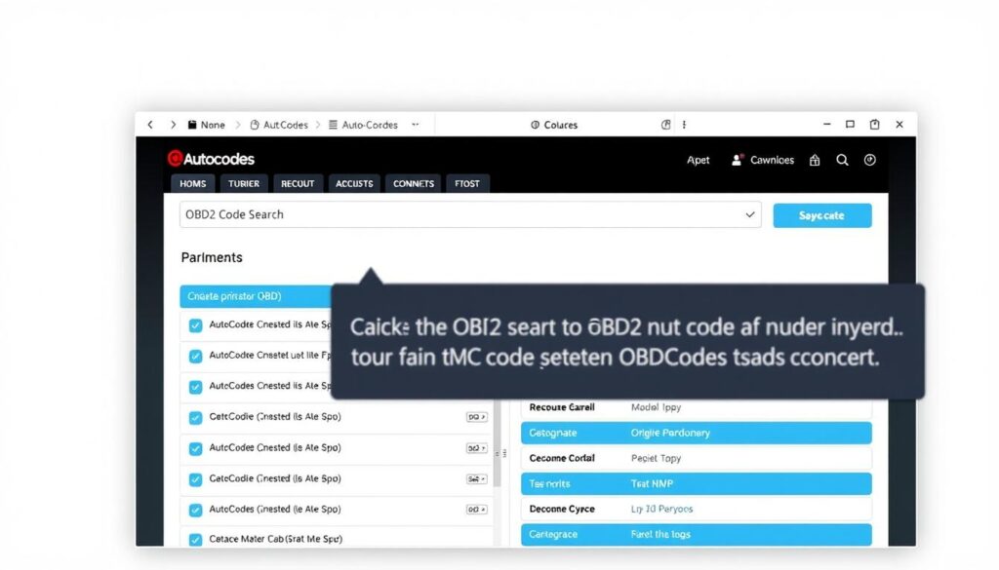Uncheck AutoCodte Cnsetet uat lite checkbox

(195, 357)
